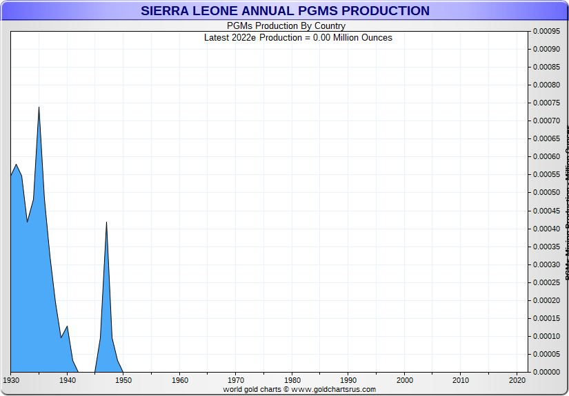
Task: Click the 2020 year label on the x-axis
Action: tap(517, 380)
